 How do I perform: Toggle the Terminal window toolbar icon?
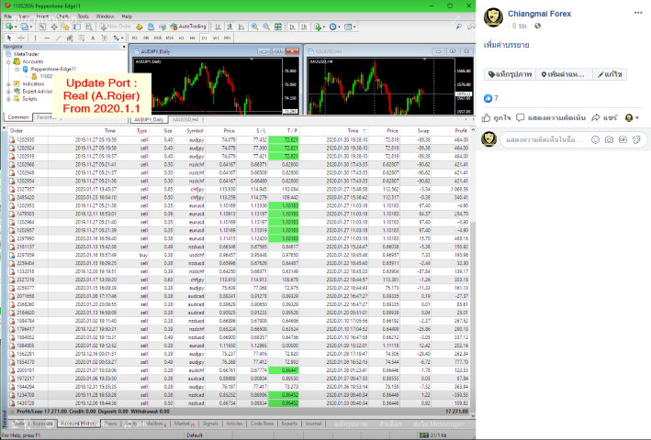pos(77,27)
